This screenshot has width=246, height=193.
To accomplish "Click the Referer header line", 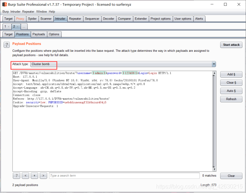I will coord(61,99).
